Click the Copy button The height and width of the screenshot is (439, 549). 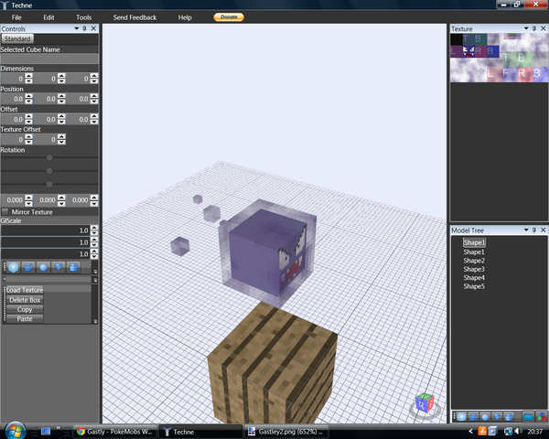pyautogui.click(x=25, y=309)
